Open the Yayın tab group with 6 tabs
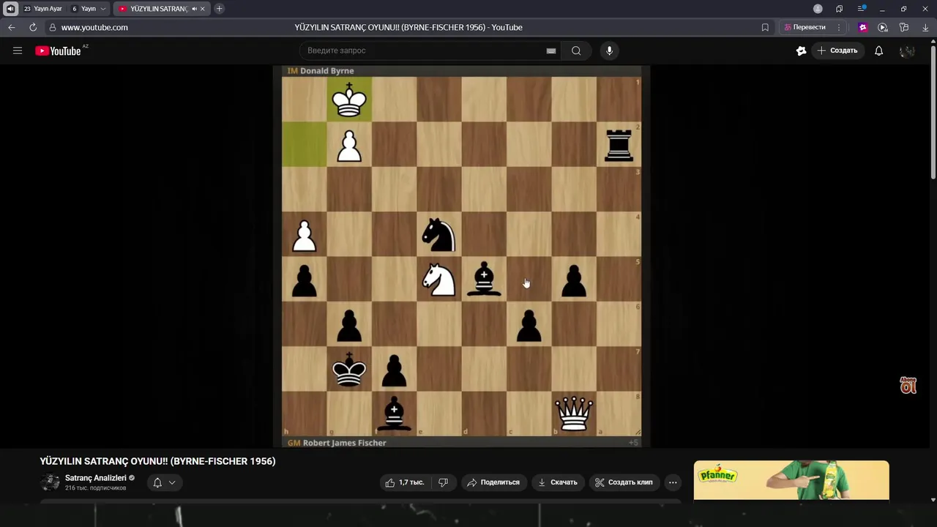 [84, 9]
